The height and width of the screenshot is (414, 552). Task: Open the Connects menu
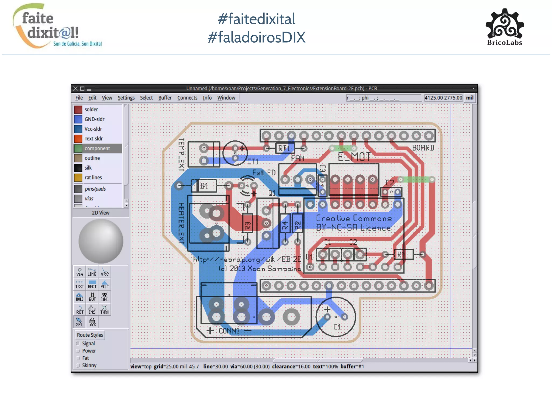[x=187, y=98]
